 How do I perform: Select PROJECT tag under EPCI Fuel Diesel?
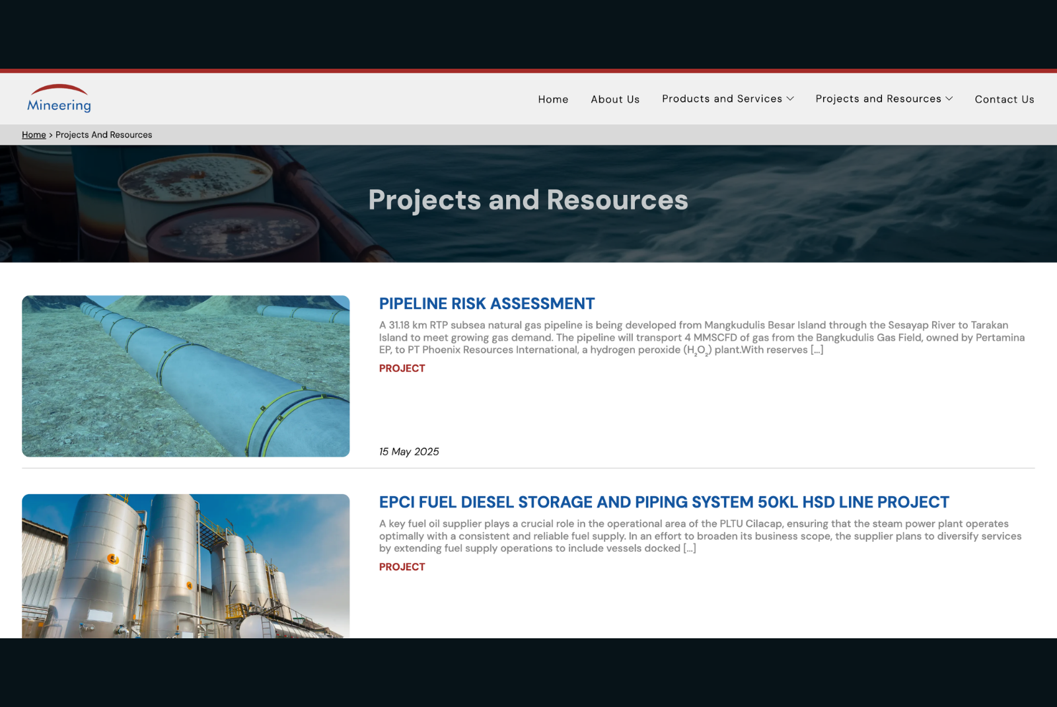[402, 567]
